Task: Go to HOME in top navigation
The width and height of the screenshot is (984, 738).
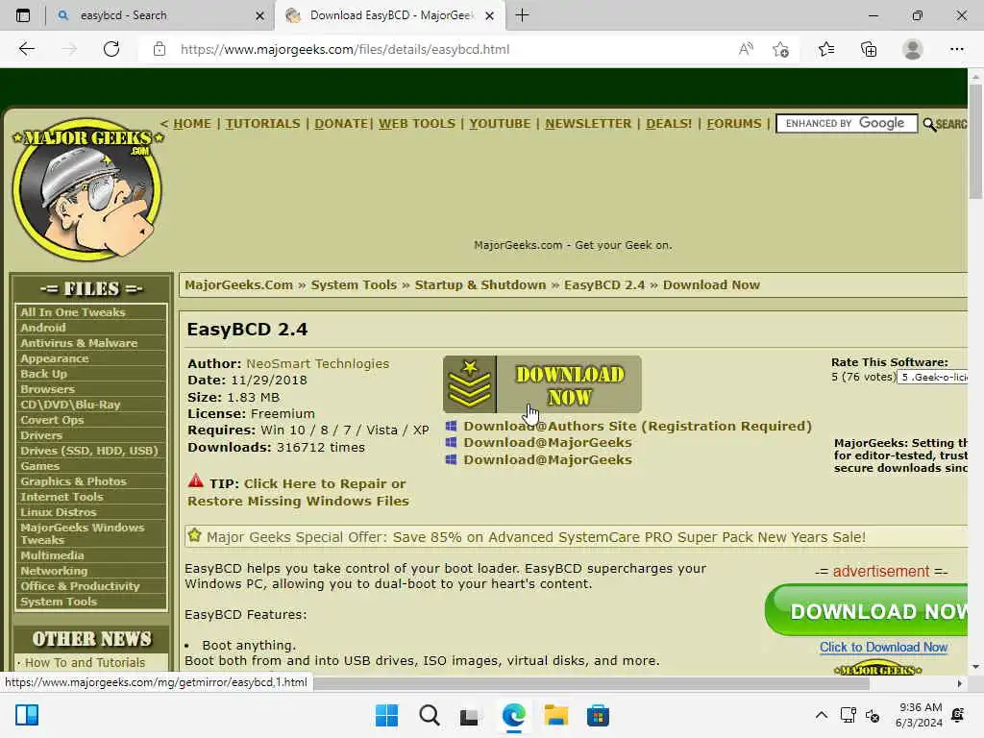Action: [192, 124]
